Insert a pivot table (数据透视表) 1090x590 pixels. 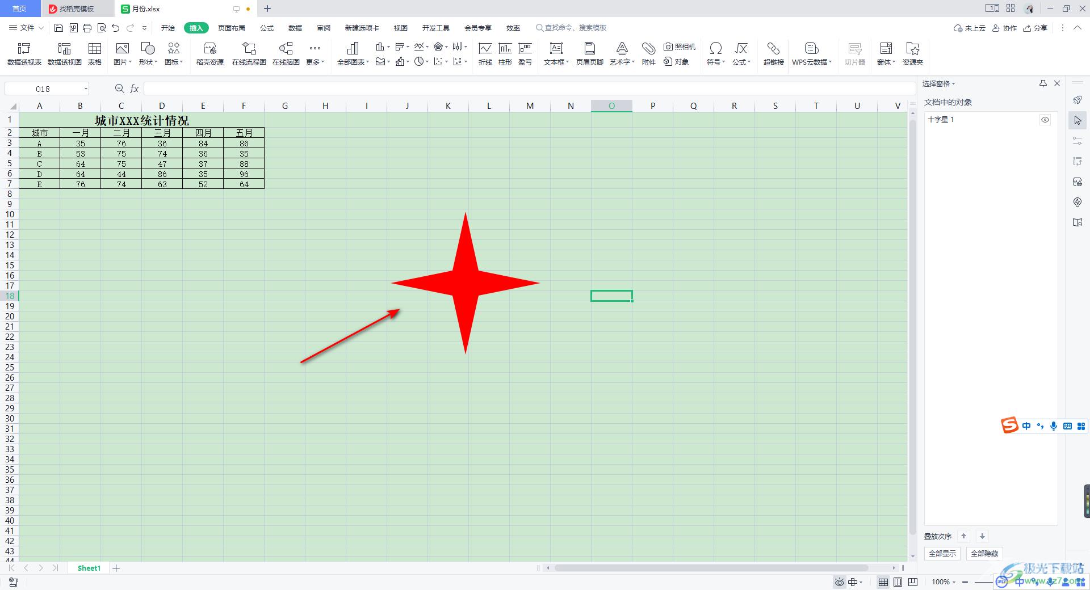tap(24, 54)
